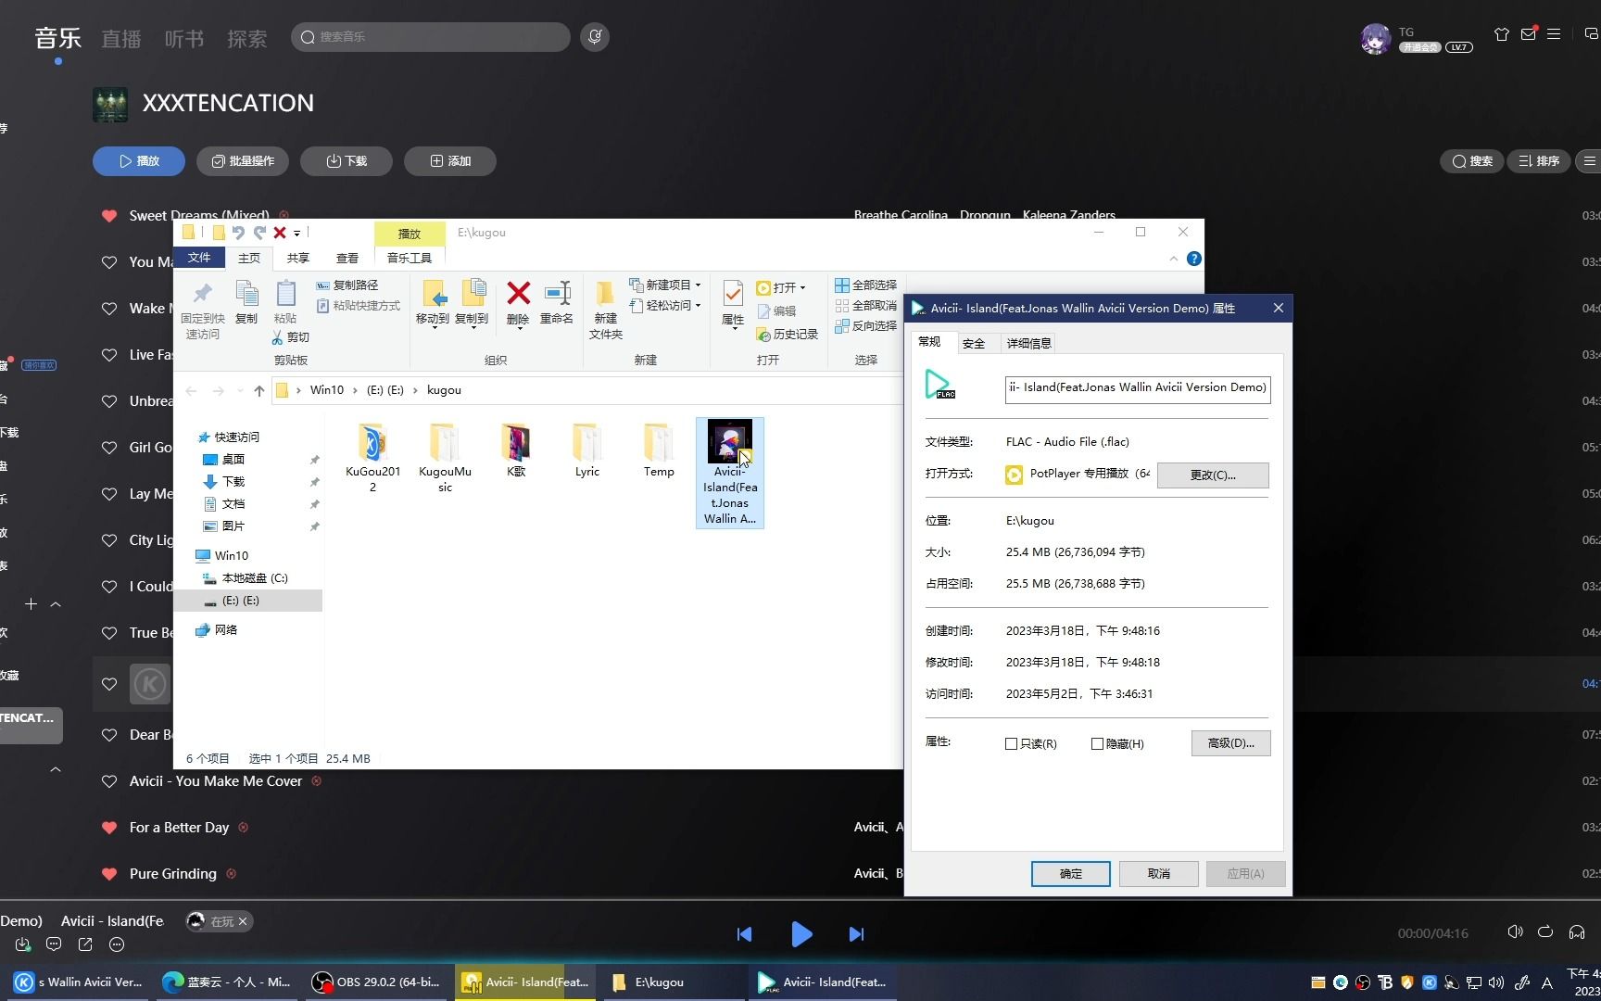This screenshot has width=1601, height=1001.
Task: Expand Copy To (复制到) dropdown
Action: tap(472, 329)
